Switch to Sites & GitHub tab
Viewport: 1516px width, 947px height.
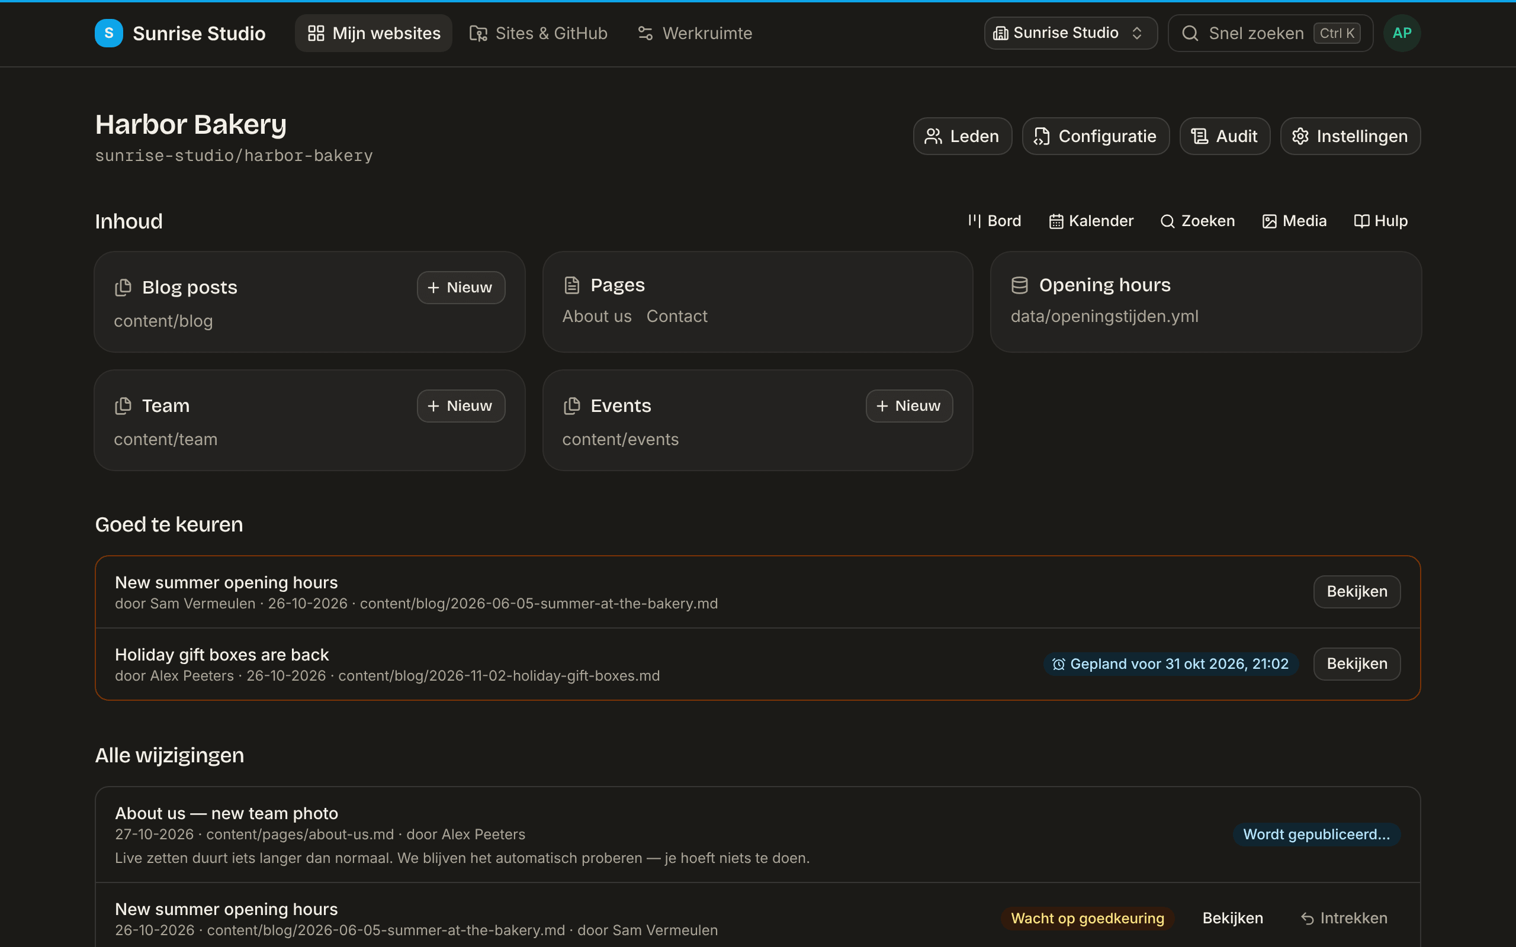[x=538, y=33]
